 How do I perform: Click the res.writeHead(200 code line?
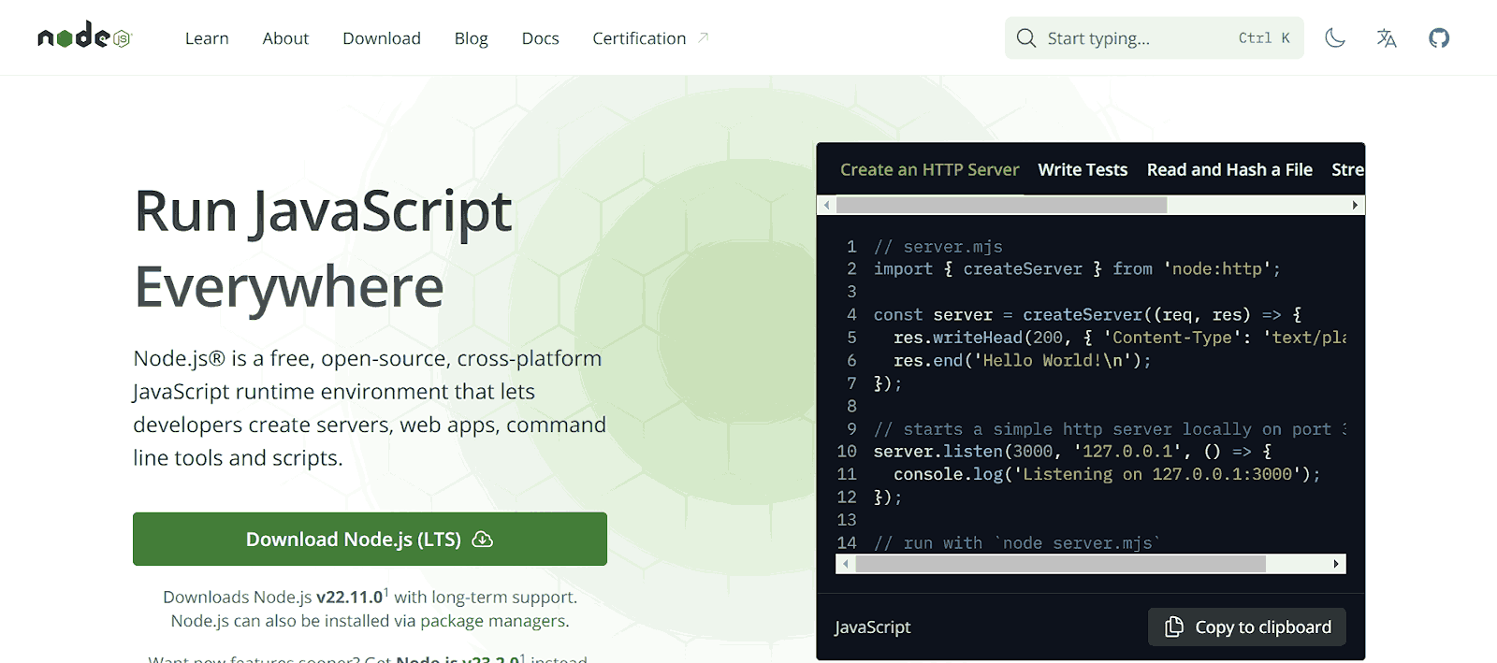click(x=1120, y=338)
